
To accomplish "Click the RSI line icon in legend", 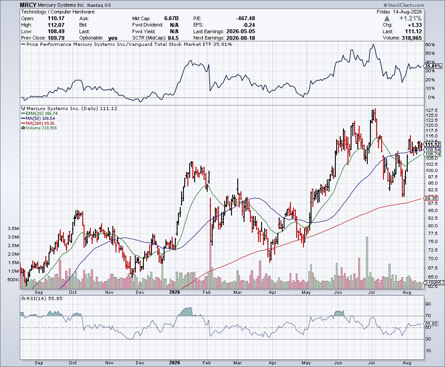I will (23, 298).
